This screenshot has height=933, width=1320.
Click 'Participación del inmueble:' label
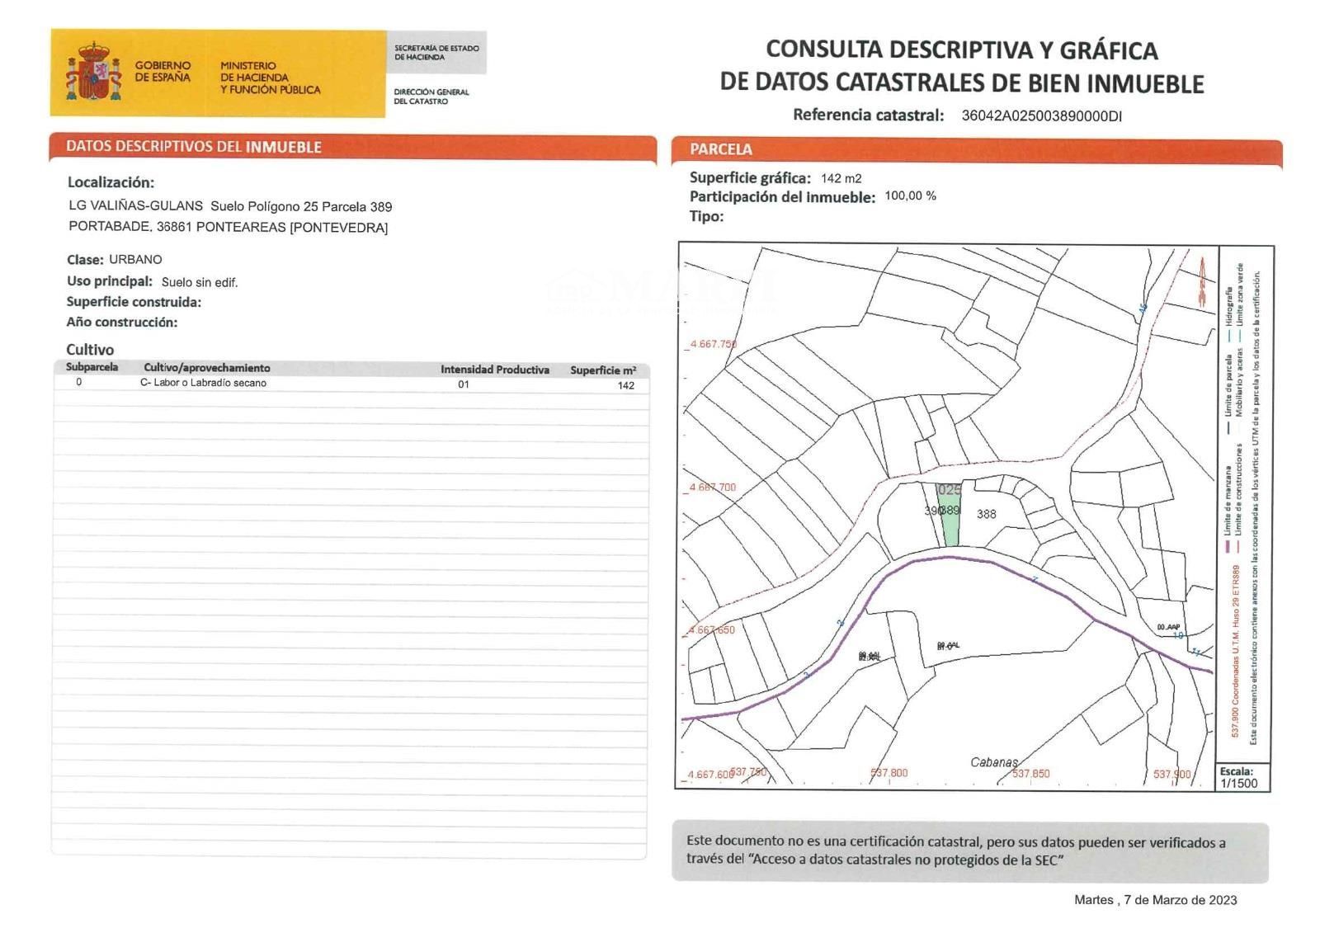[x=782, y=197]
